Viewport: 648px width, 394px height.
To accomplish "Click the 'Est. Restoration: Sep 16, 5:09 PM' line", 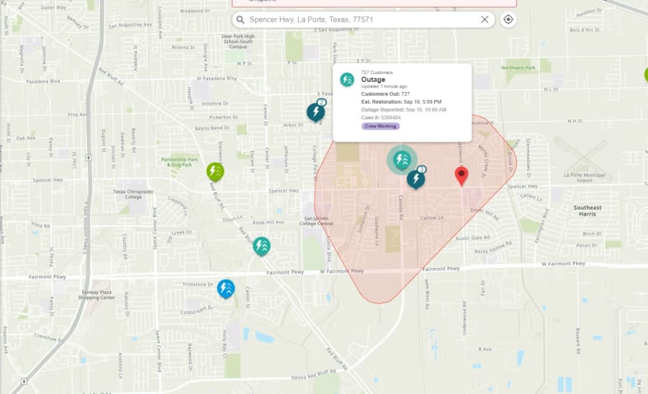I will click(x=401, y=101).
